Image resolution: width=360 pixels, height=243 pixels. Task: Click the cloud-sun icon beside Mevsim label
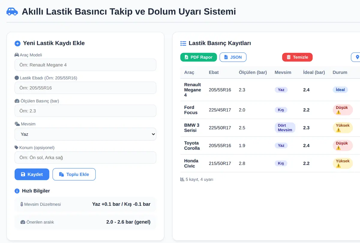[x=17, y=124]
